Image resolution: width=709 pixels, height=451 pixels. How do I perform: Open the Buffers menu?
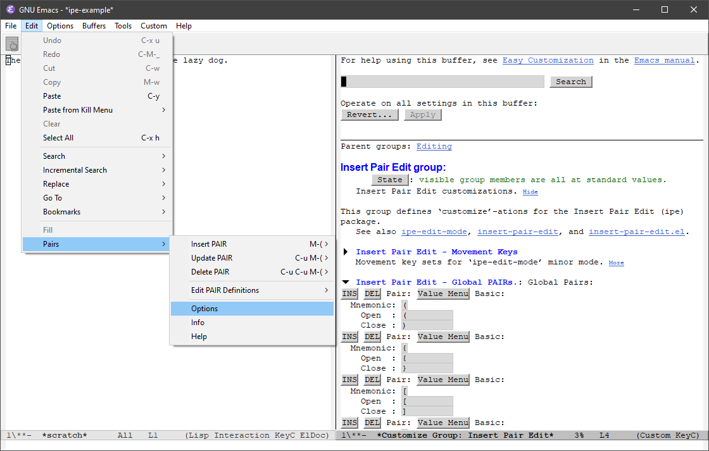(94, 26)
